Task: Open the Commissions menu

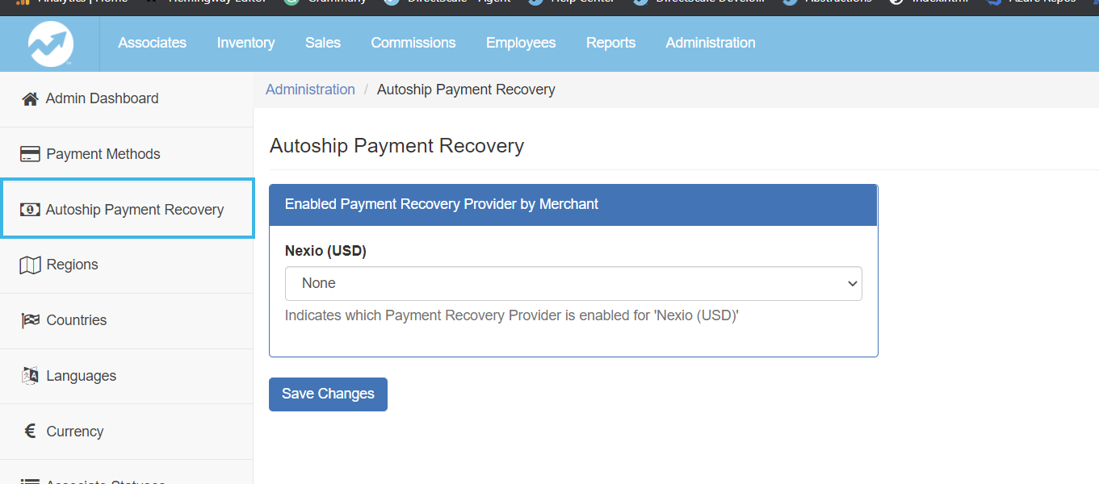Action: pos(413,43)
